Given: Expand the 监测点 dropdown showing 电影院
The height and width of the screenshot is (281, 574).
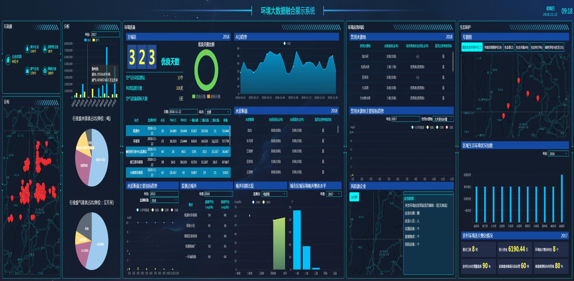Looking at the screenshot, I should click(x=274, y=194).
